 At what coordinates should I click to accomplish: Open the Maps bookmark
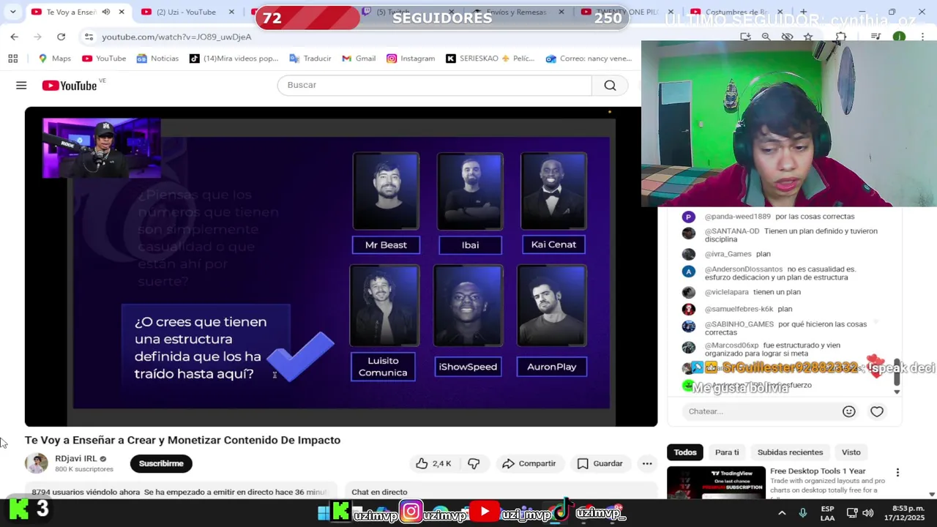[55, 59]
